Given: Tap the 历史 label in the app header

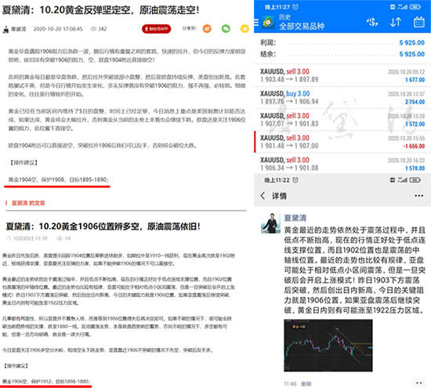Looking at the screenshot, I should point(284,17).
